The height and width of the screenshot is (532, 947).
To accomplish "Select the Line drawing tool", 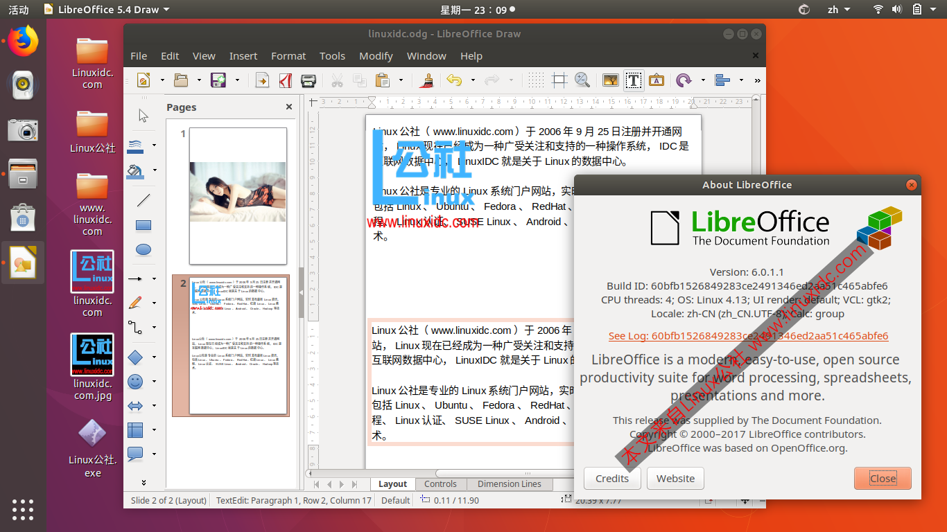I will 144,200.
